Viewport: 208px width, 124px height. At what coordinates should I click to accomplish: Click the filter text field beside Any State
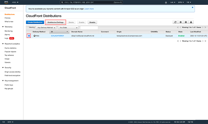89,28
